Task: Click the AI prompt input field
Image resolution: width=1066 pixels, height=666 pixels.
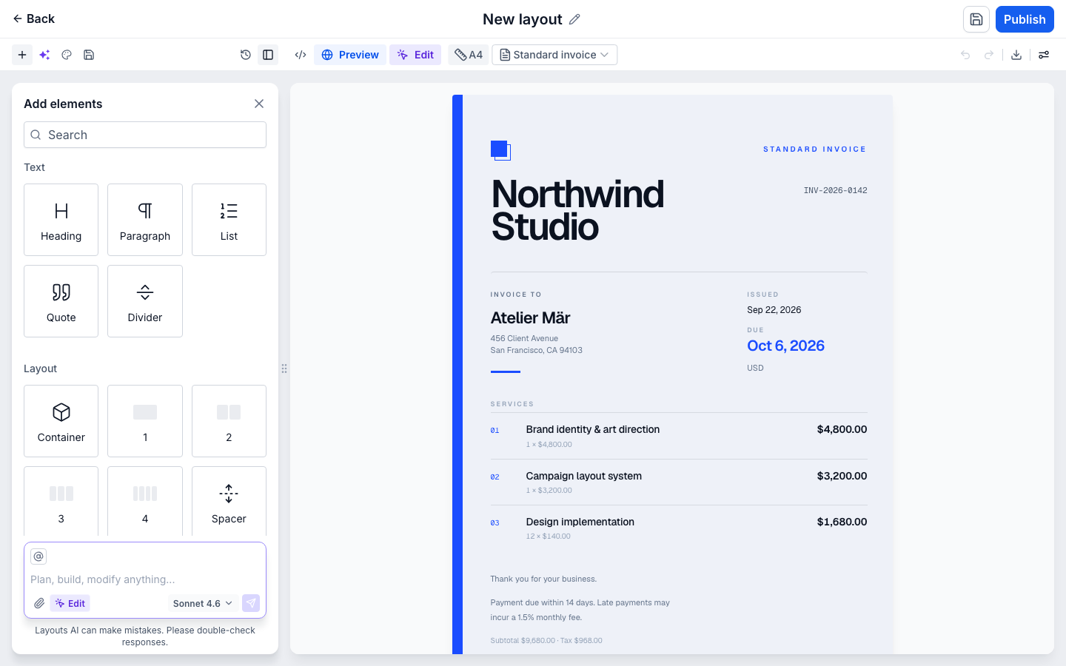Action: pos(145,579)
